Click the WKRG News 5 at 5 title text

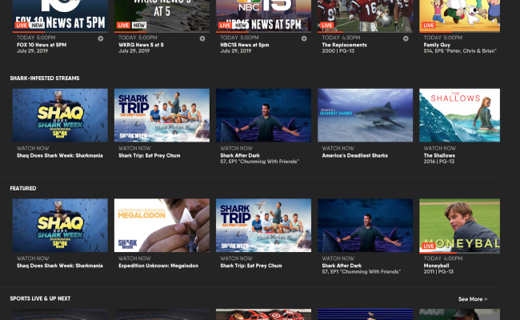point(141,45)
